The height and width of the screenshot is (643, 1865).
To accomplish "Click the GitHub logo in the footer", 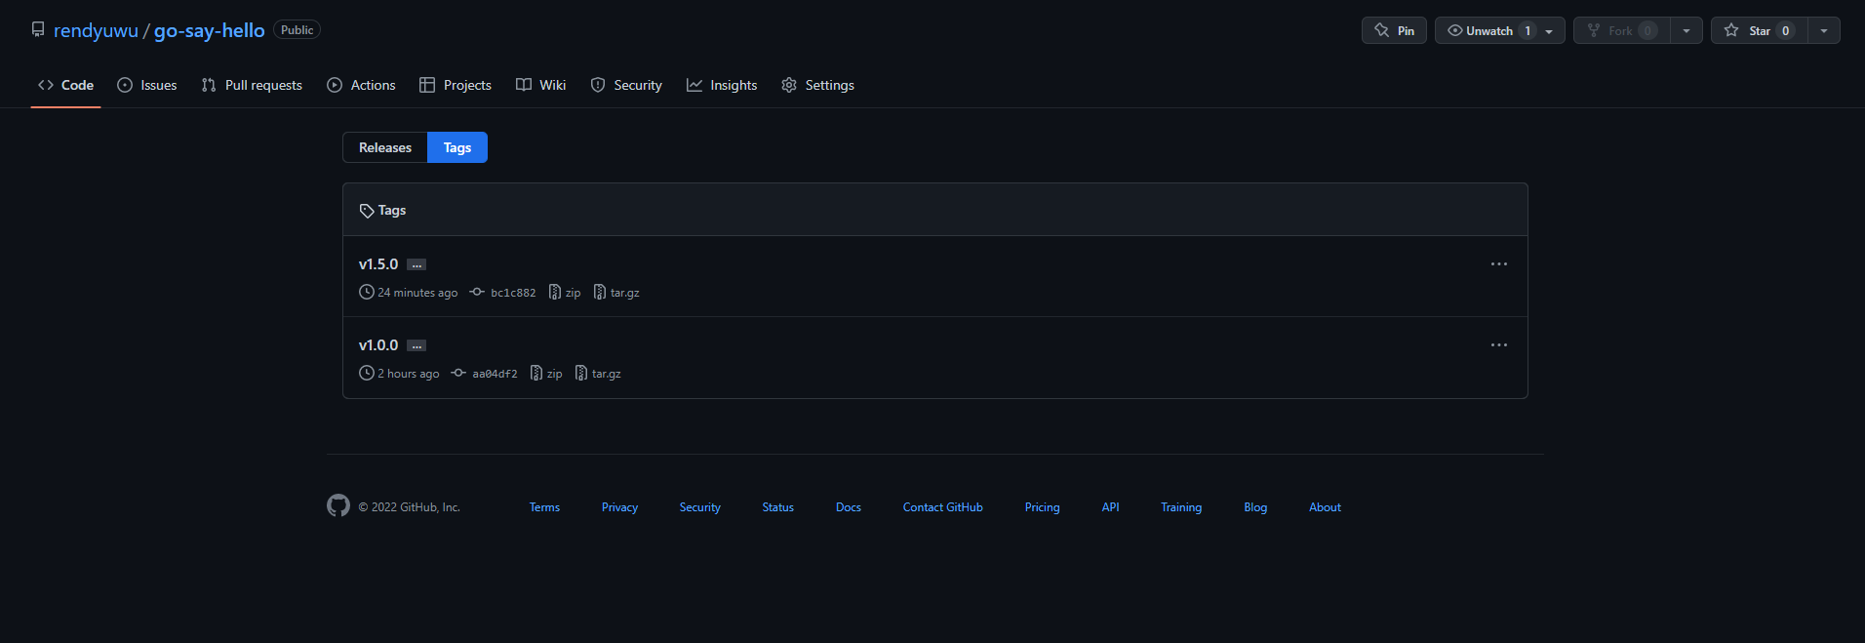I will [338, 505].
